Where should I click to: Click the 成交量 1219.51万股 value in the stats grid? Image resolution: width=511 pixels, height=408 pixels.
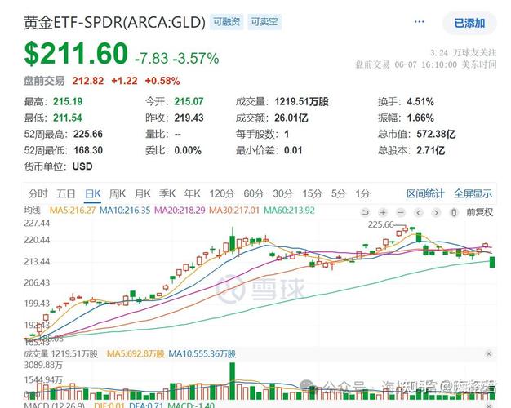coord(301,101)
